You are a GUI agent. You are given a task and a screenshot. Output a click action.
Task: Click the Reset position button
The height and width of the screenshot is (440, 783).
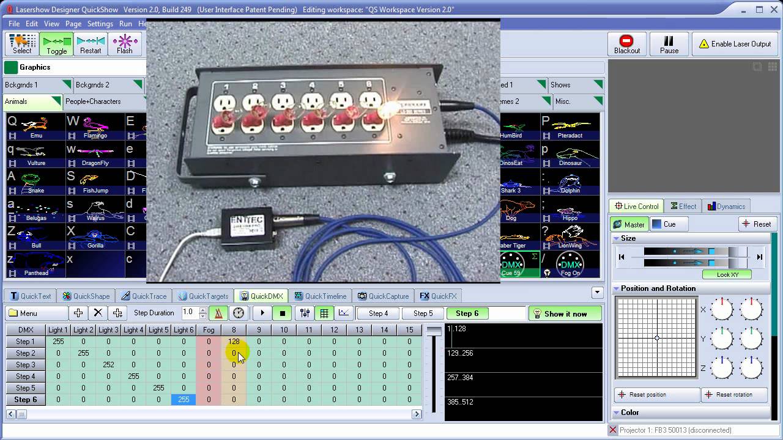[x=657, y=395]
